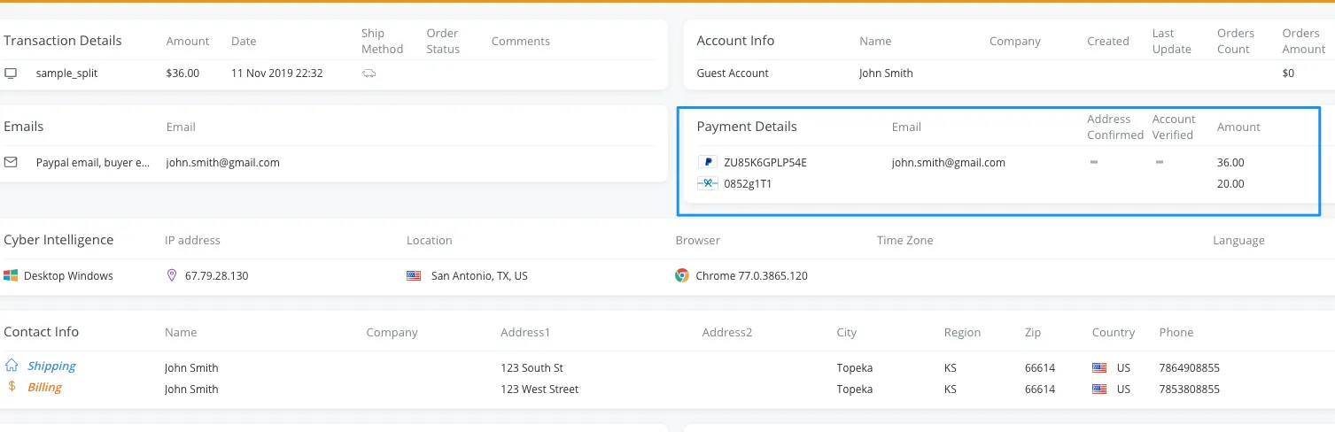Open the Billing address link

pos(44,388)
